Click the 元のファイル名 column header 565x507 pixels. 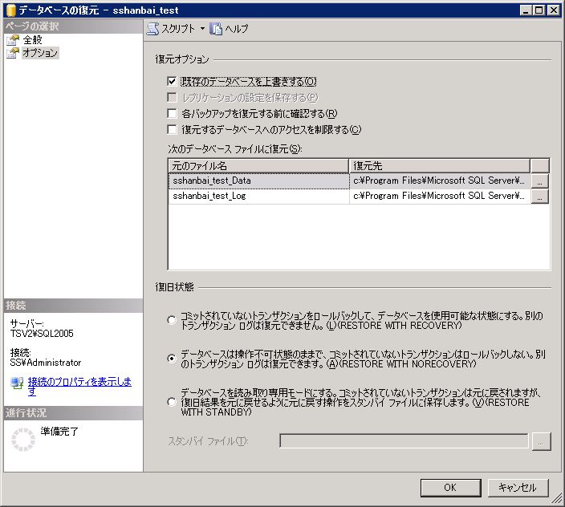[x=258, y=165]
